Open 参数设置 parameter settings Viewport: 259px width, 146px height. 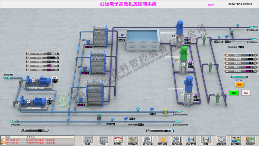click(133, 140)
